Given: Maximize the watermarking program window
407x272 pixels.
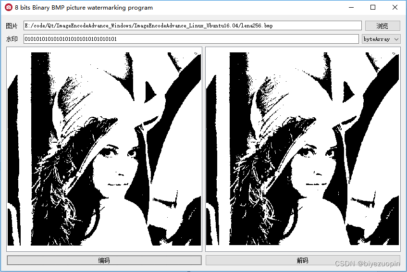Looking at the screenshot, I should (373, 7).
